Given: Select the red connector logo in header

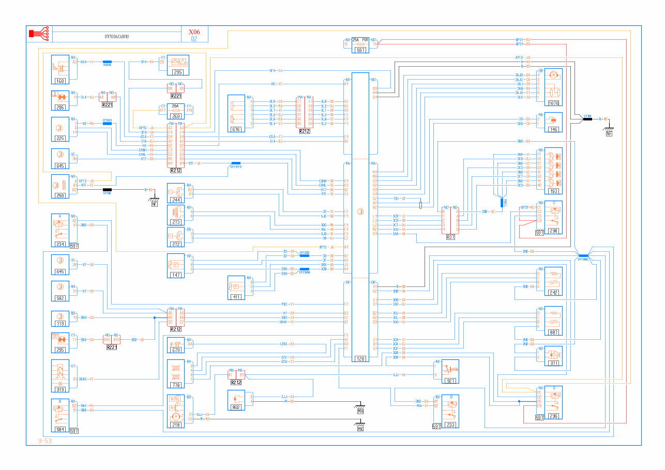Looking at the screenshot, I should (x=39, y=34).
